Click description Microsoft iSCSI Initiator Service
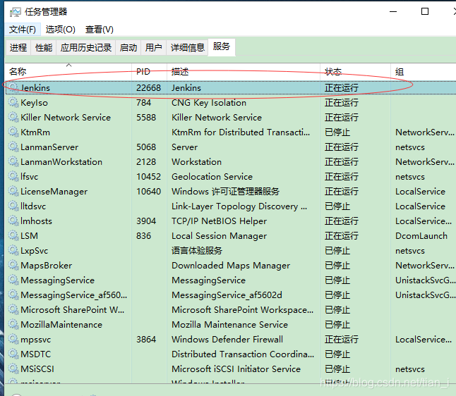The image size is (456, 396). [236, 369]
